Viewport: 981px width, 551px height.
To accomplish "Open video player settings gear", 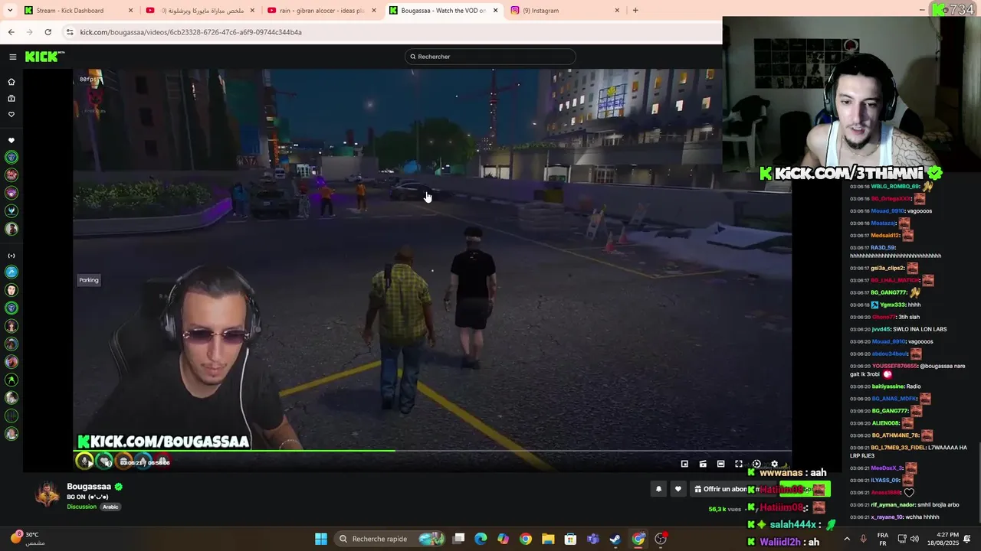I will click(x=774, y=464).
